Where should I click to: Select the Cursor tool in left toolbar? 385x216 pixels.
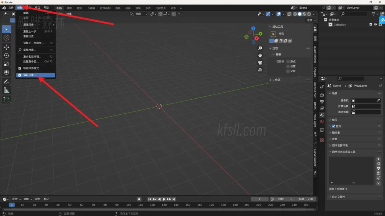[x=6, y=37]
